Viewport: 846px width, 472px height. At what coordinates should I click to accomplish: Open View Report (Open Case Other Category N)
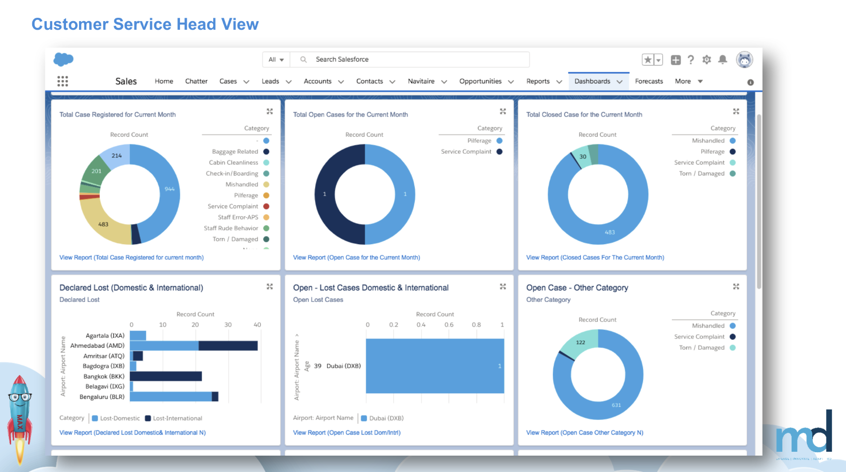pyautogui.click(x=585, y=433)
